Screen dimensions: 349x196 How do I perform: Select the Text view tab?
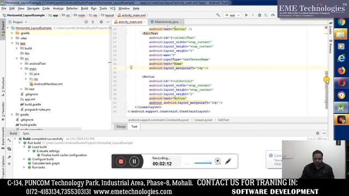[134, 127]
